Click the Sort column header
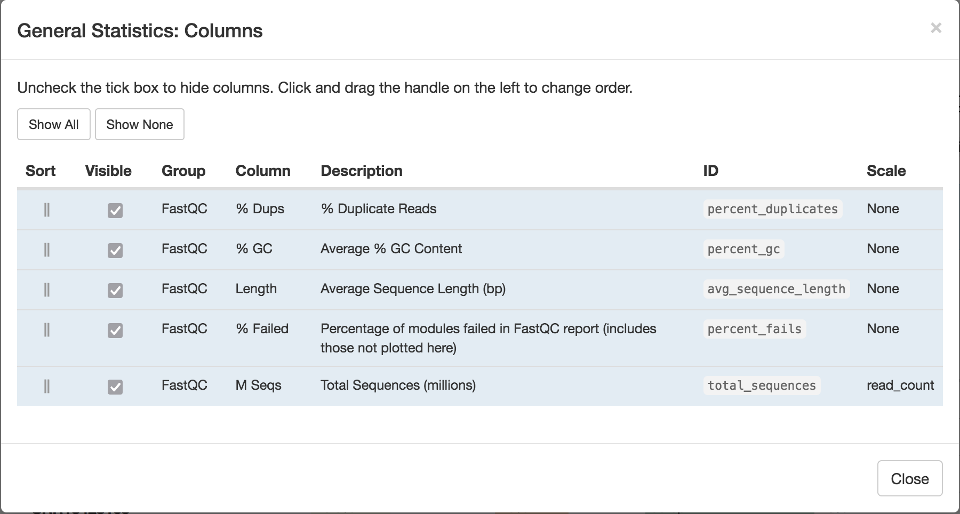This screenshot has width=960, height=514. [x=41, y=171]
